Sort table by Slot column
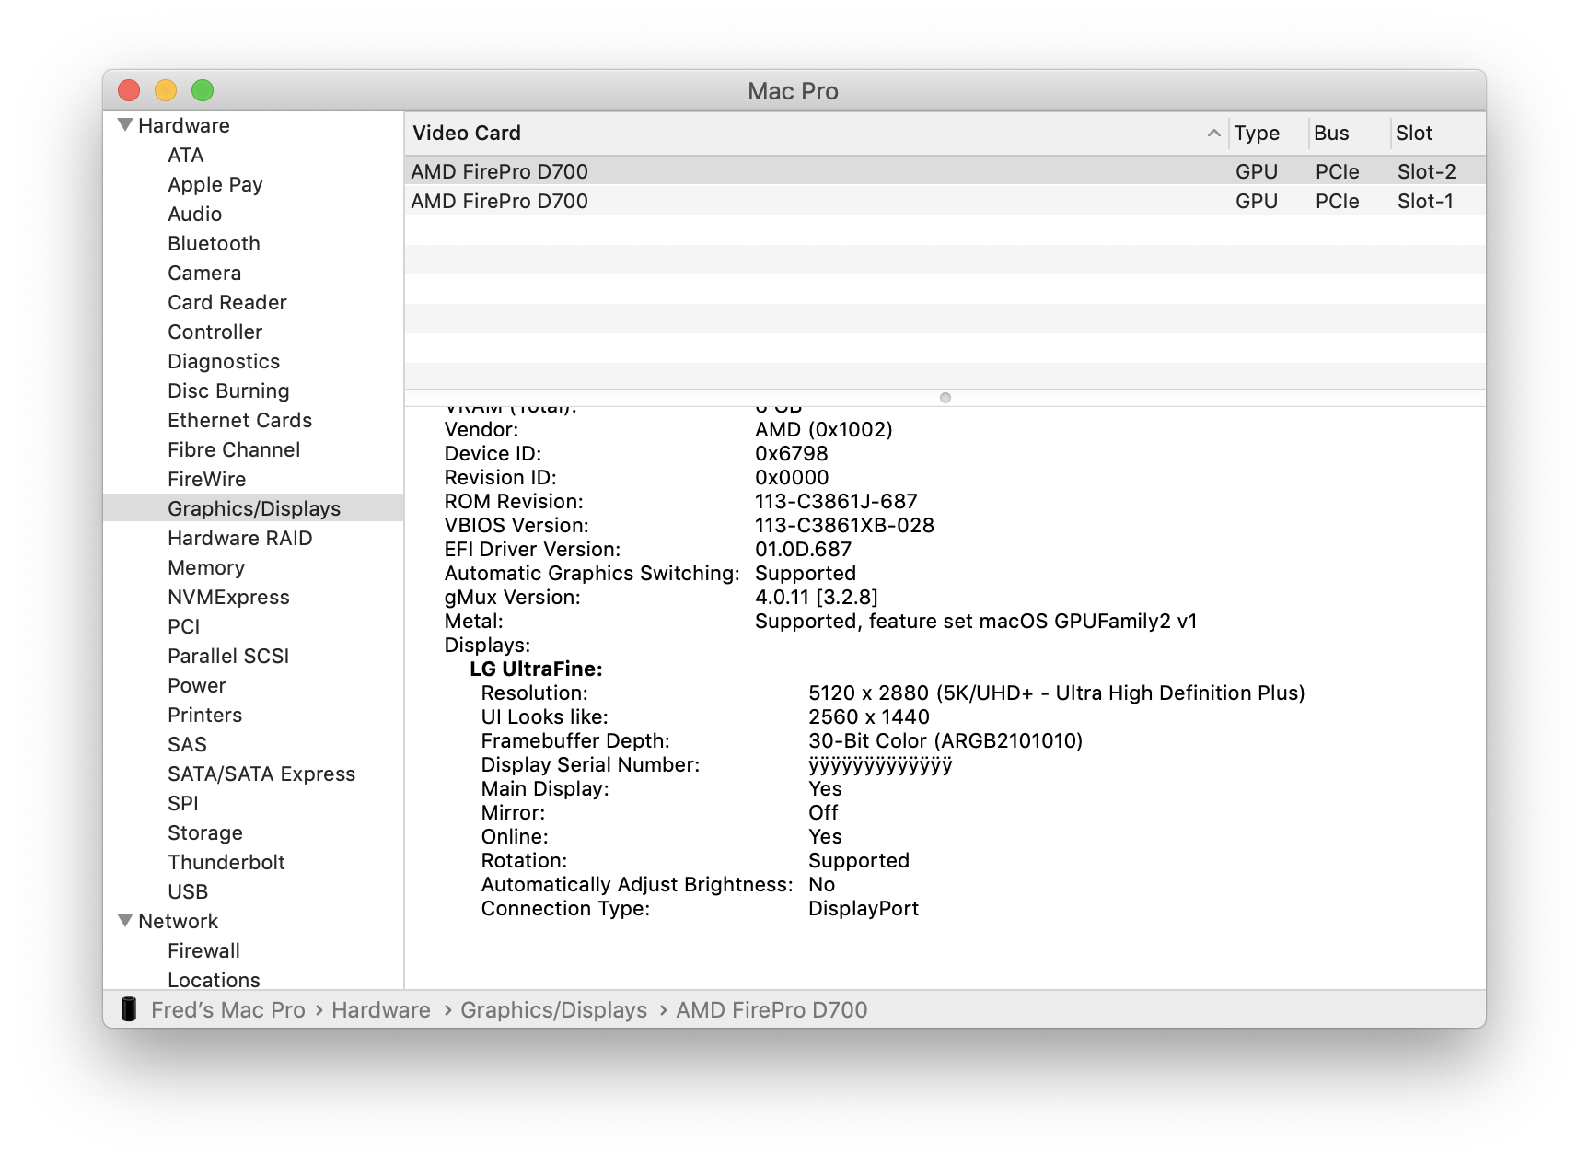The height and width of the screenshot is (1164, 1589). click(x=1414, y=133)
